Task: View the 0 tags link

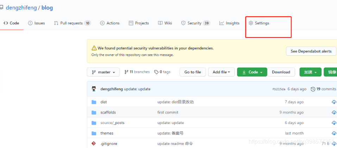Action: tap(162, 72)
